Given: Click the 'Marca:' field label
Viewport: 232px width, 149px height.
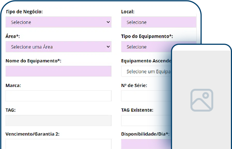Looking at the screenshot, I should click(x=13, y=86).
